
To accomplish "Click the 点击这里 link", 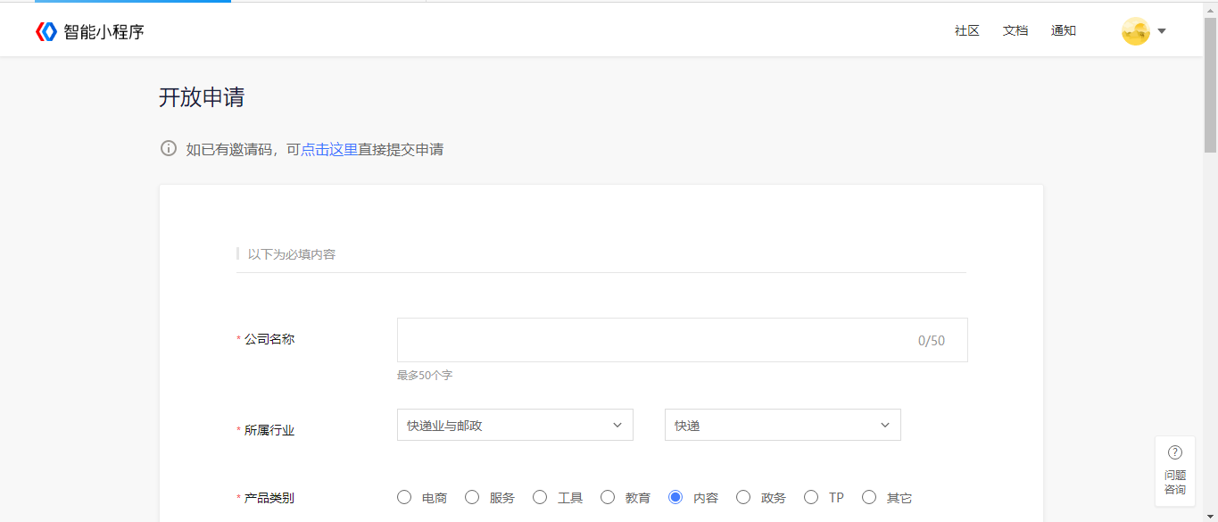I will tap(329, 149).
